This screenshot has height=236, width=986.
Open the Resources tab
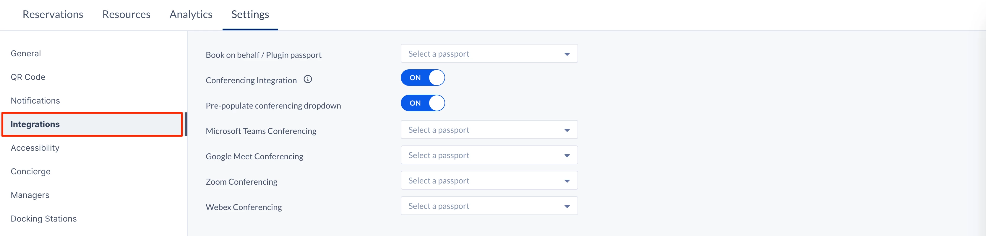point(126,14)
